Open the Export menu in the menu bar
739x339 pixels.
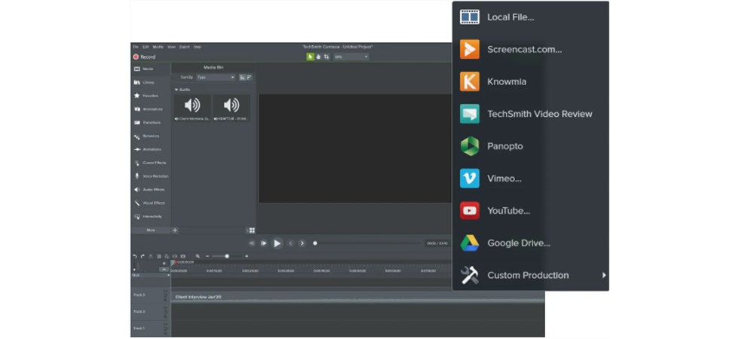click(184, 47)
